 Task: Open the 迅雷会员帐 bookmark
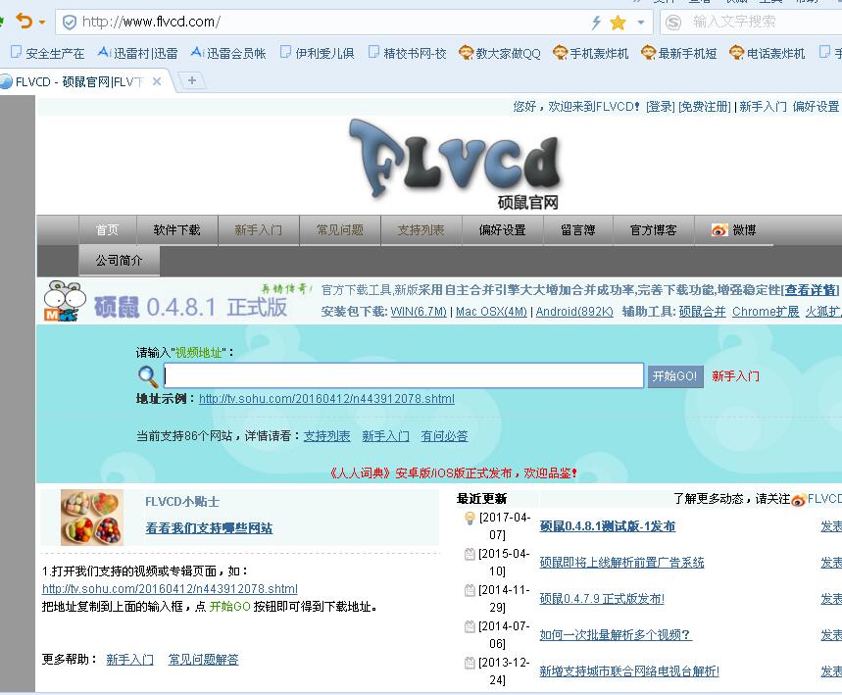tap(228, 53)
